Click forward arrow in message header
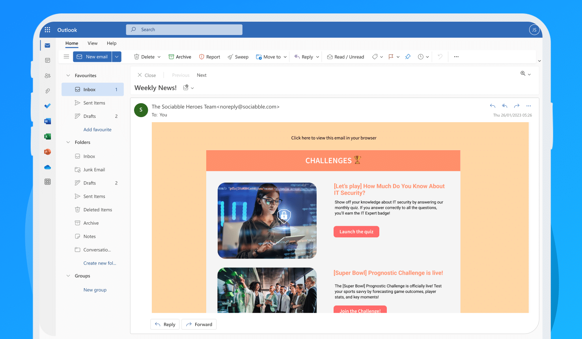Image resolution: width=582 pixels, height=339 pixels. [517, 106]
